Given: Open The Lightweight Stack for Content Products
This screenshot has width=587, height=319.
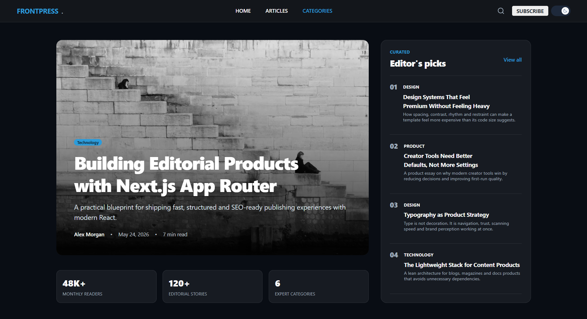Looking at the screenshot, I should tap(462, 265).
